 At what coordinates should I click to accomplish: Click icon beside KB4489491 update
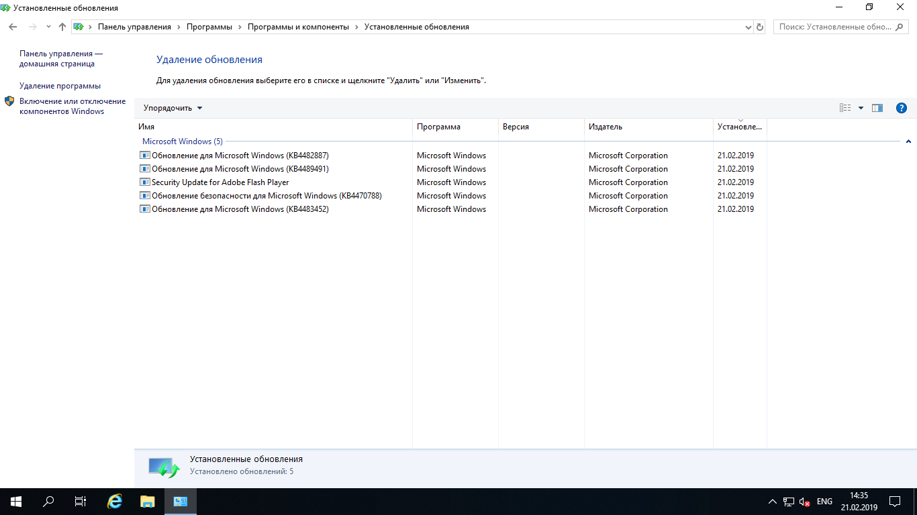(x=144, y=168)
